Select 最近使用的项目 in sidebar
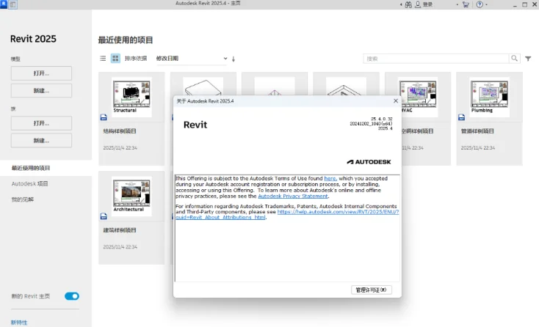This screenshot has width=539, height=327. (46, 168)
